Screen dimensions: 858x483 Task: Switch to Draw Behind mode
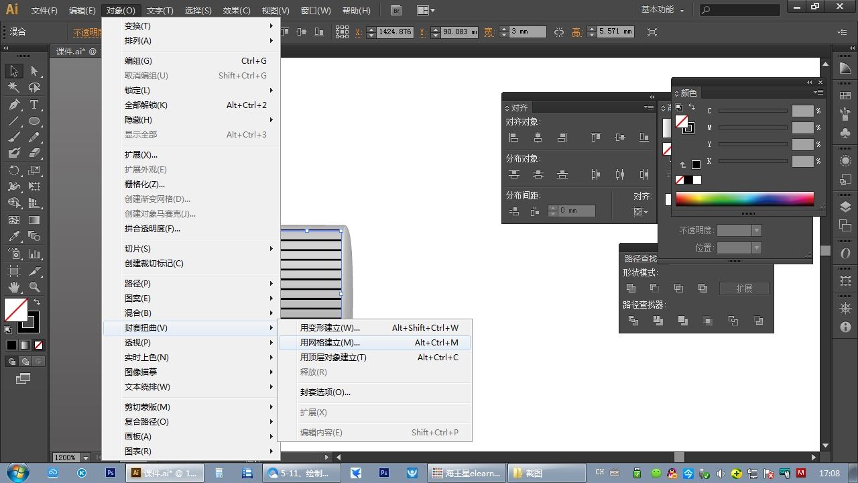click(25, 362)
